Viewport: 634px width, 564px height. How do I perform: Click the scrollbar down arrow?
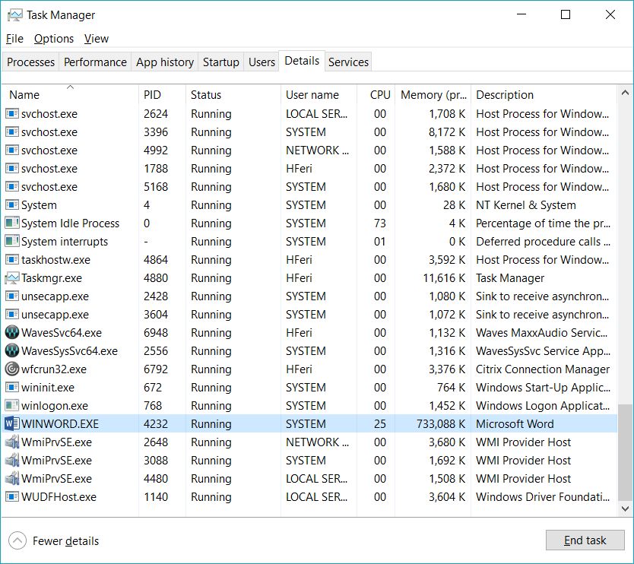pos(625,509)
